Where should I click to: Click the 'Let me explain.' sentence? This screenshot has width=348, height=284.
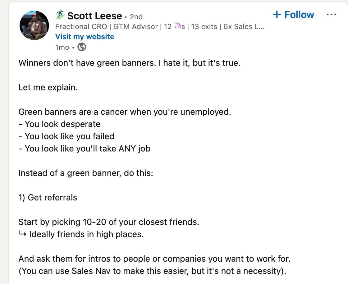coord(48,87)
